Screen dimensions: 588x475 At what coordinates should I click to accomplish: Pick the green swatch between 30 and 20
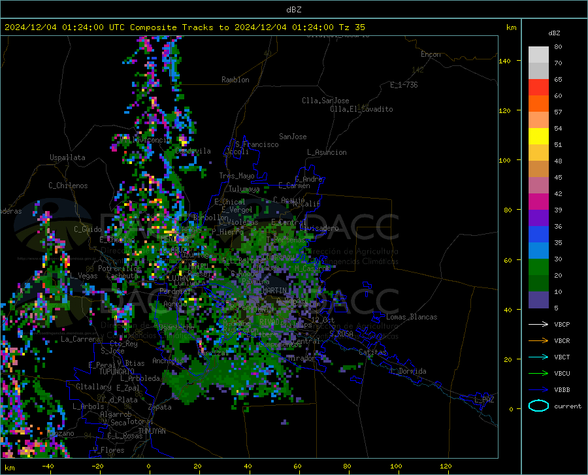click(x=538, y=267)
